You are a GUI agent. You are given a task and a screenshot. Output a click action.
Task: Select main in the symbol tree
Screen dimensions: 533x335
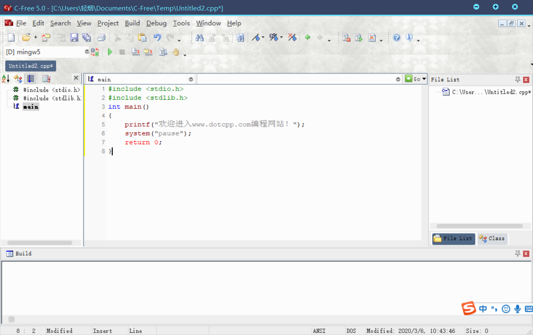coord(31,107)
